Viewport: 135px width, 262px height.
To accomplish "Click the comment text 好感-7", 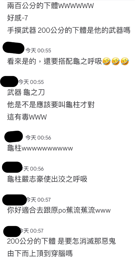I will point(17,18).
